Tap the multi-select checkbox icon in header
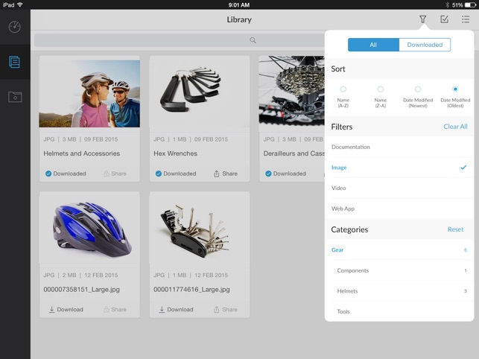479x359 pixels. point(444,19)
